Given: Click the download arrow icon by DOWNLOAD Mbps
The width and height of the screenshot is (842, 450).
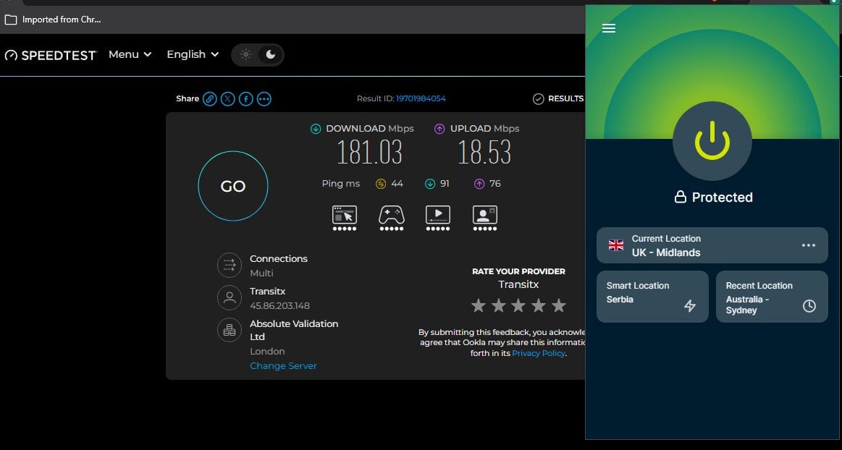Looking at the screenshot, I should click(316, 129).
